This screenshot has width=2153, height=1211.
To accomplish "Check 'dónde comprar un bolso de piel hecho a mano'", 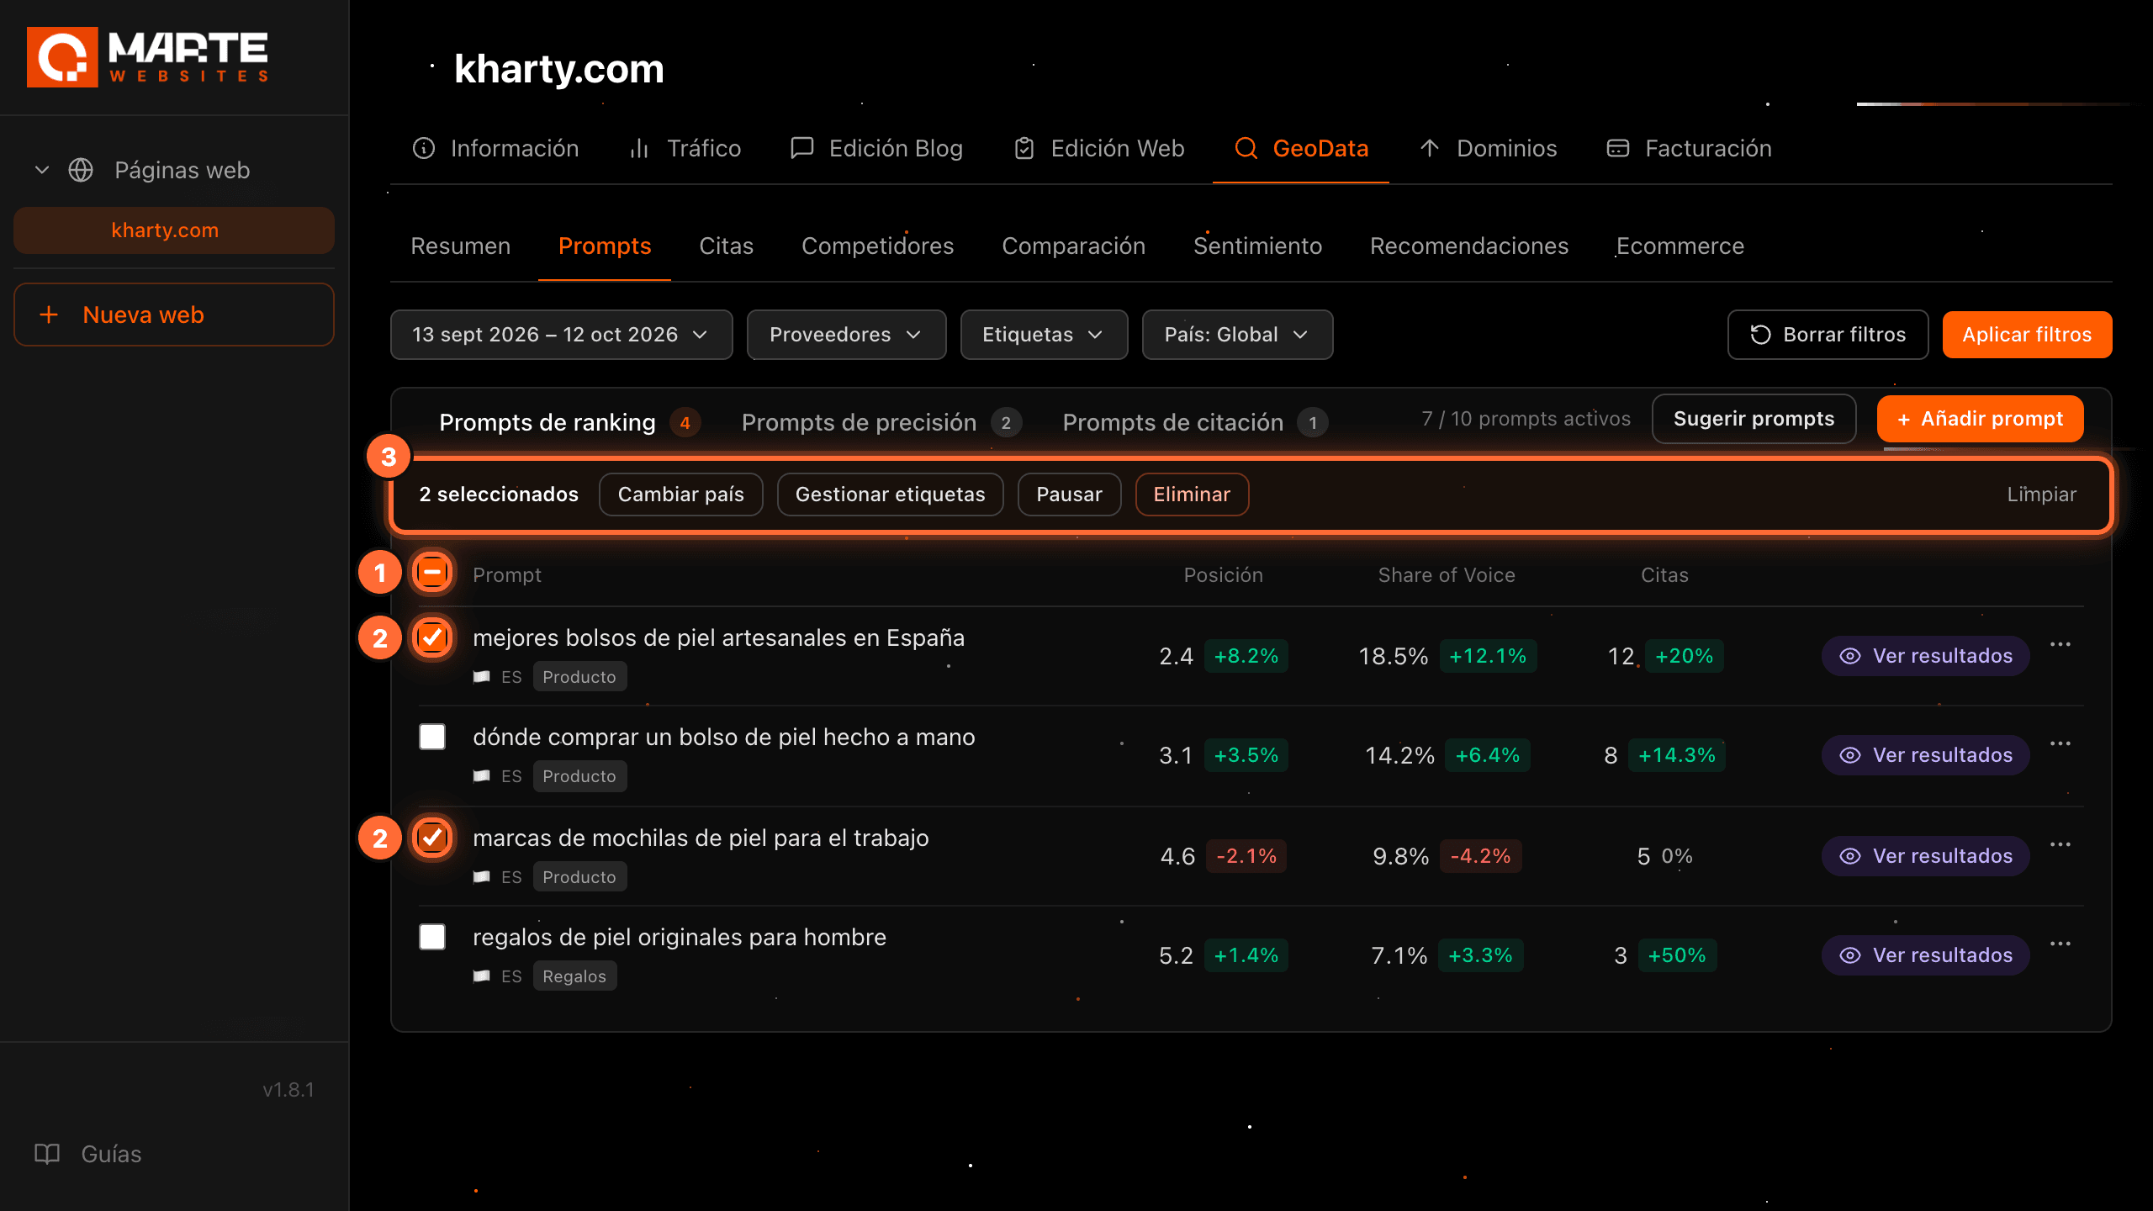I will pyautogui.click(x=432, y=737).
